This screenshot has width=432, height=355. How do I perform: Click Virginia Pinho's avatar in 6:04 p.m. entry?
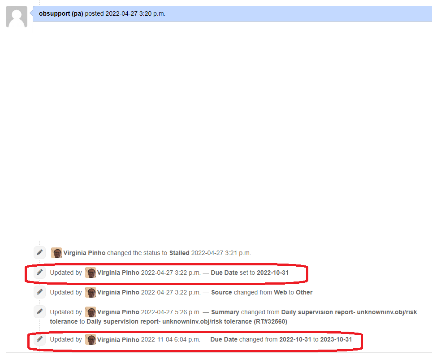[91, 339]
